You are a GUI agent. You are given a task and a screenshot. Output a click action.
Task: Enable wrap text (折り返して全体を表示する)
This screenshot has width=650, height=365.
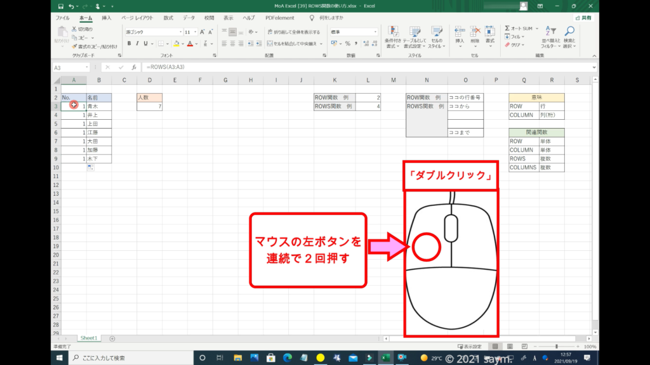[293, 32]
